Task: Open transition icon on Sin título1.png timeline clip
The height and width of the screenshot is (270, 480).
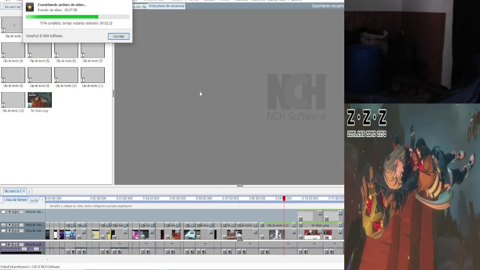Action: click(340, 225)
